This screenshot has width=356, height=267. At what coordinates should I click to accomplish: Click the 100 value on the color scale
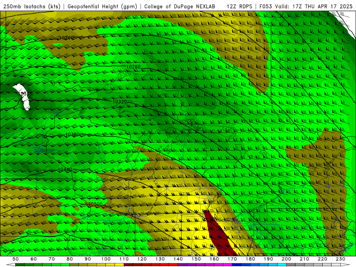pyautogui.click(x=106, y=259)
